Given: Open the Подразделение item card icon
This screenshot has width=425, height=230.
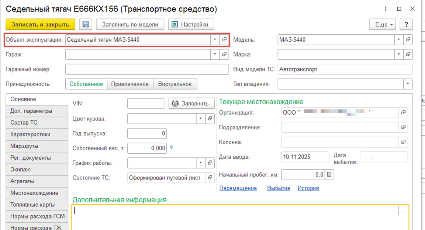Looking at the screenshot, I should (403, 127).
